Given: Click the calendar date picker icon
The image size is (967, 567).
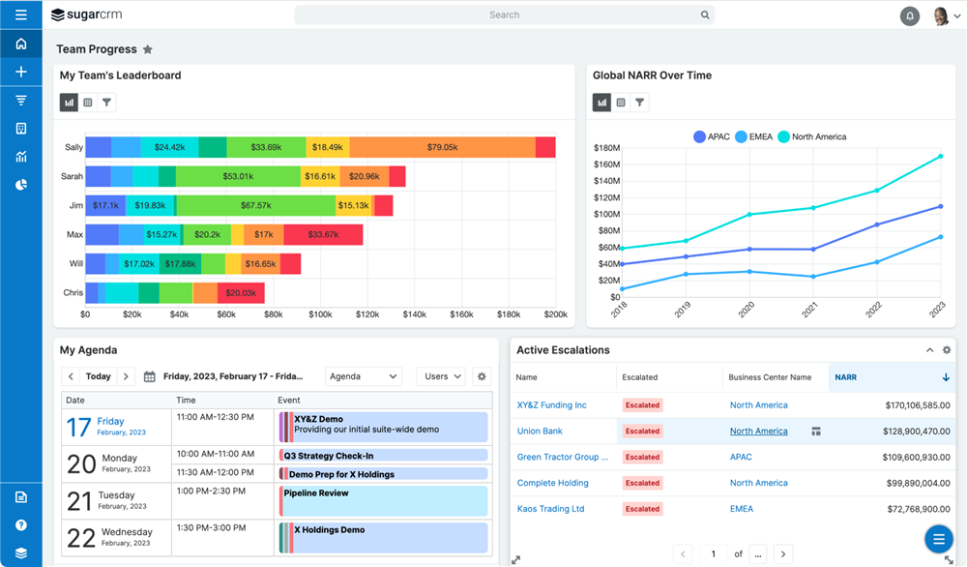Looking at the screenshot, I should [x=149, y=376].
